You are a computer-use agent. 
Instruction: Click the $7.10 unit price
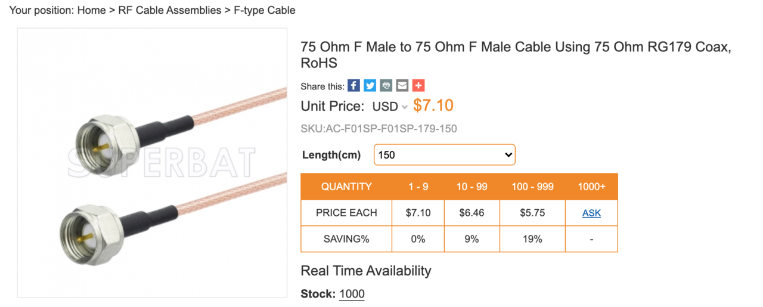point(433,106)
